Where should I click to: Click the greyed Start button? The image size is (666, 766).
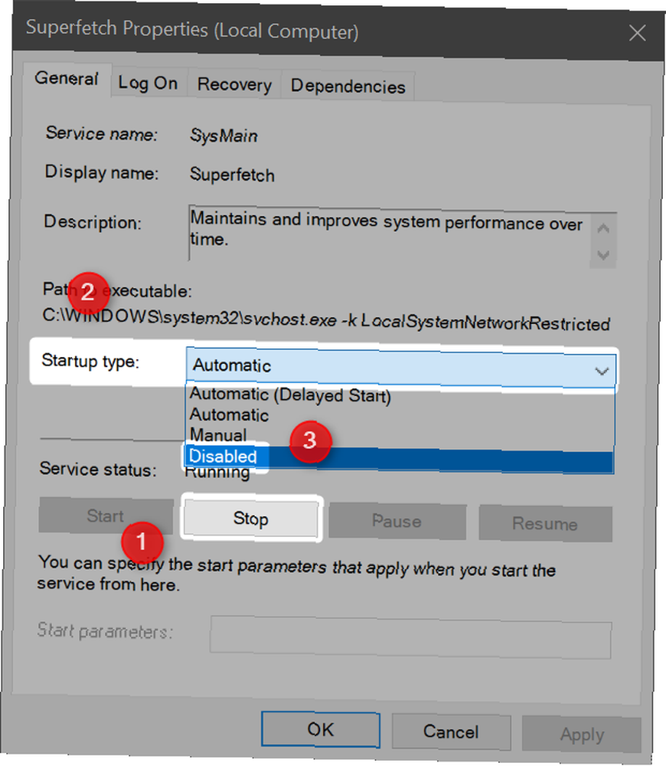106,516
